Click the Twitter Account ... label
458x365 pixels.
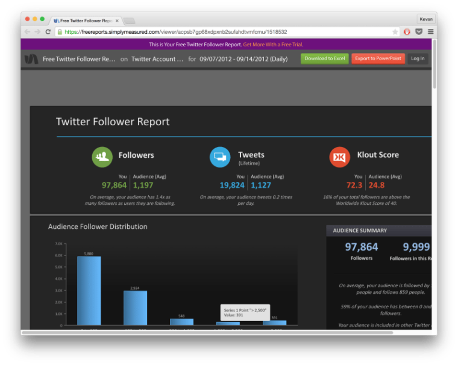point(157,59)
